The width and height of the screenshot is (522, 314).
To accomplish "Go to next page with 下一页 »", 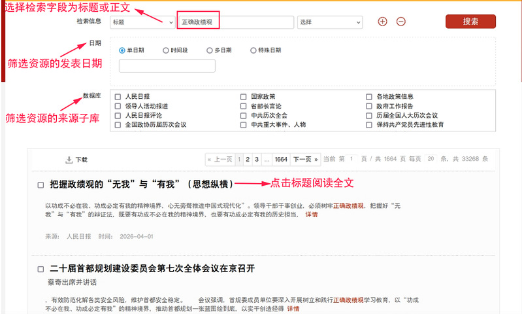I will point(305,159).
